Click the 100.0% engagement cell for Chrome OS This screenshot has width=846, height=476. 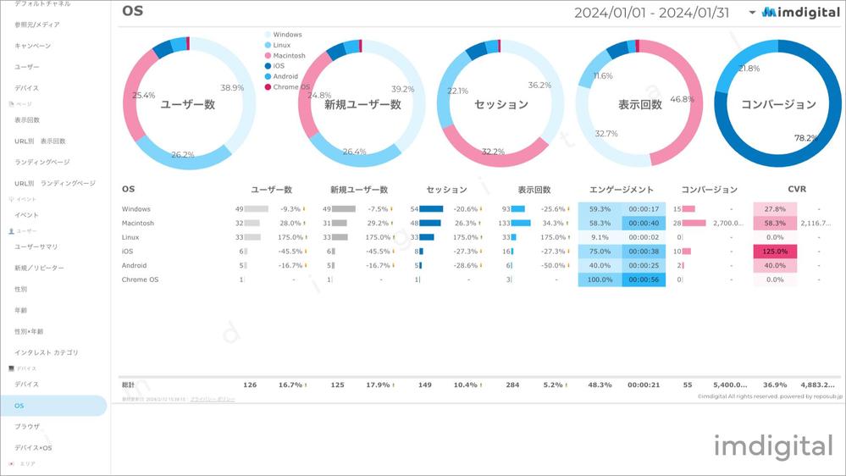pos(600,280)
